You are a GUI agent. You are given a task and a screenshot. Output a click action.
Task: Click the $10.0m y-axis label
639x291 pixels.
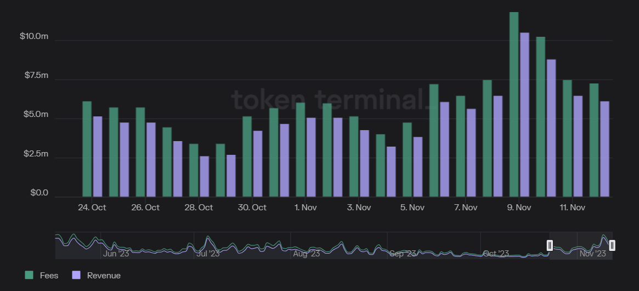click(34, 36)
